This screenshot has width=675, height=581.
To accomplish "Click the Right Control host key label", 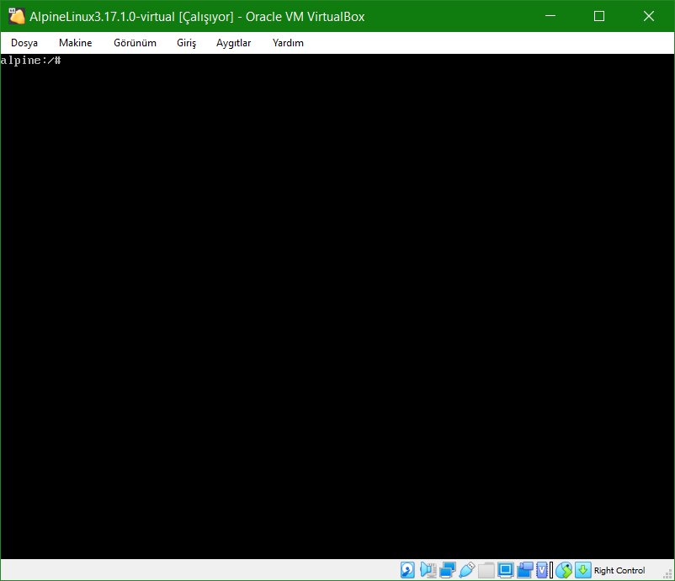I will click(619, 570).
